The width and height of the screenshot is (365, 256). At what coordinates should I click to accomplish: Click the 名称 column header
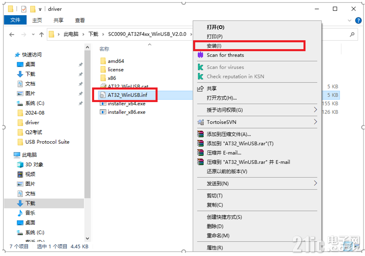click(104, 49)
